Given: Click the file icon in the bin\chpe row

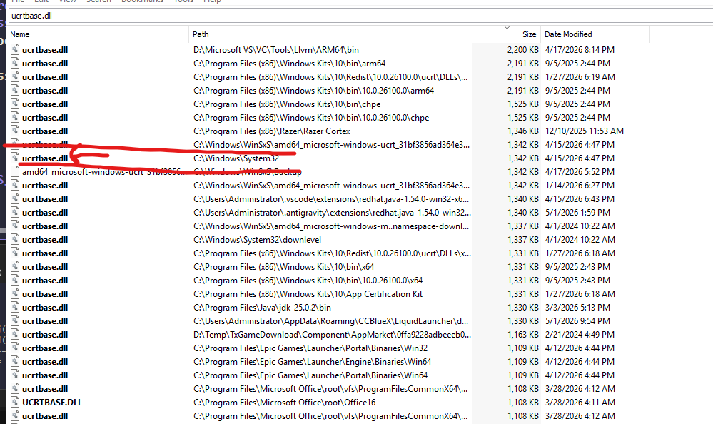Looking at the screenshot, I should pos(15,104).
